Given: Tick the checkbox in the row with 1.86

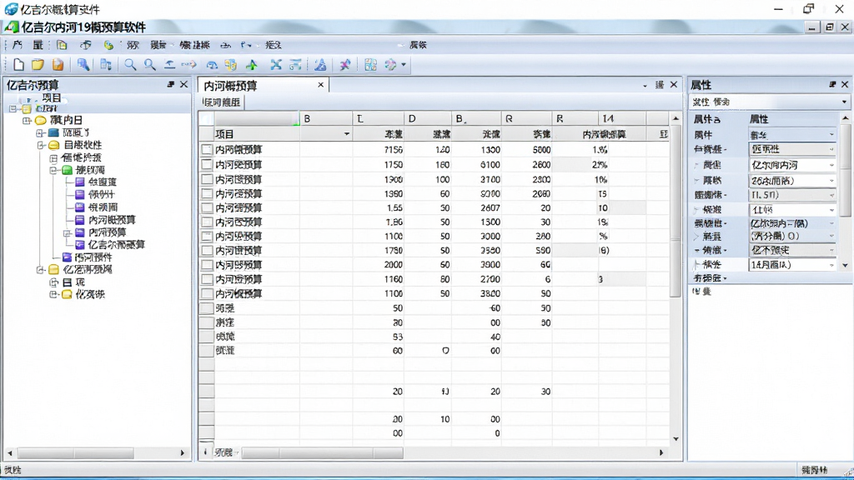Looking at the screenshot, I should [x=207, y=222].
